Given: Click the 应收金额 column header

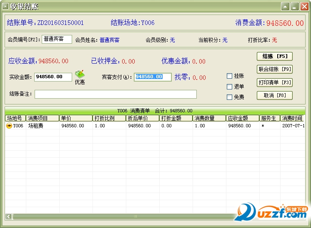Looking at the screenshot, I should (x=242, y=118).
